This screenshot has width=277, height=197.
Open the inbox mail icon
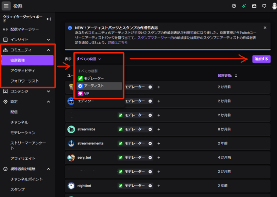tap(254, 6)
